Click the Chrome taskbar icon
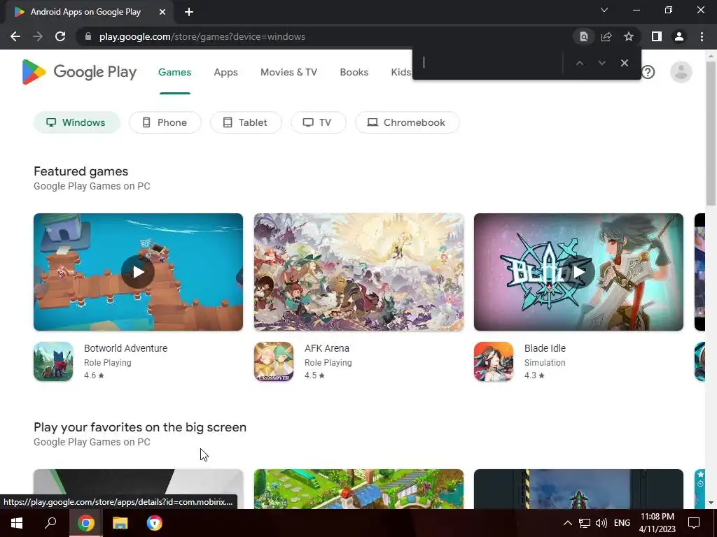 tap(85, 523)
